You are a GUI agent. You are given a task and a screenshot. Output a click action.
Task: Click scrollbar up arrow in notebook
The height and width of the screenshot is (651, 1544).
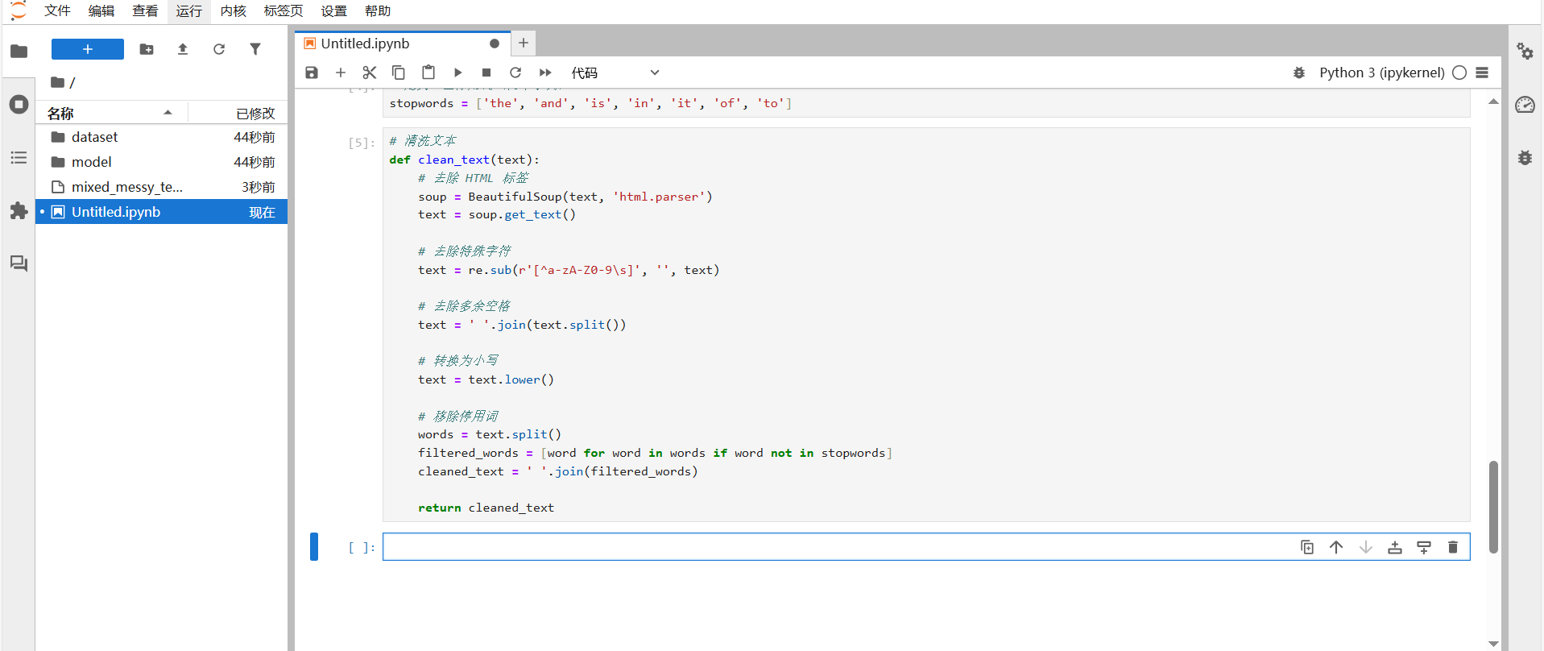(x=1493, y=102)
